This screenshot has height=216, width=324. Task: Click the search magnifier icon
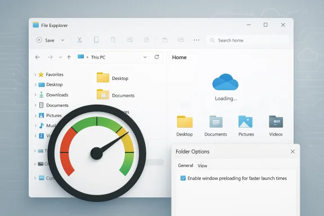coord(212,40)
